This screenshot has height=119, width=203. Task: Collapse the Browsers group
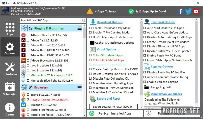tap(31, 88)
